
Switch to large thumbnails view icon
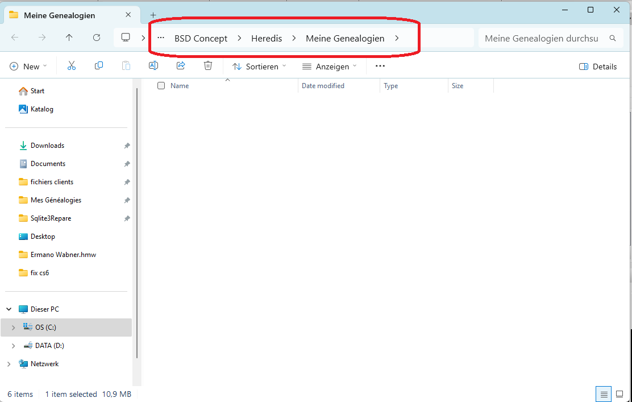point(619,394)
